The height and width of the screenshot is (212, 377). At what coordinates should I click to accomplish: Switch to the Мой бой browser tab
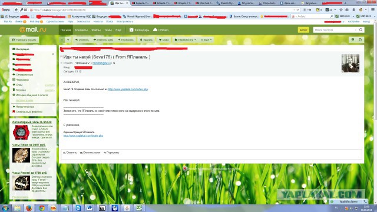tap(204, 3)
